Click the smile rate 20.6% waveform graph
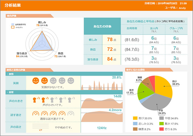Screen dimensions: 193x136 (102, 84)
